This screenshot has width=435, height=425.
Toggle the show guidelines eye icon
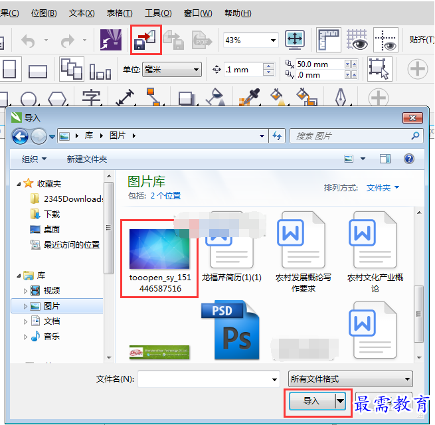pyautogui.click(x=386, y=40)
